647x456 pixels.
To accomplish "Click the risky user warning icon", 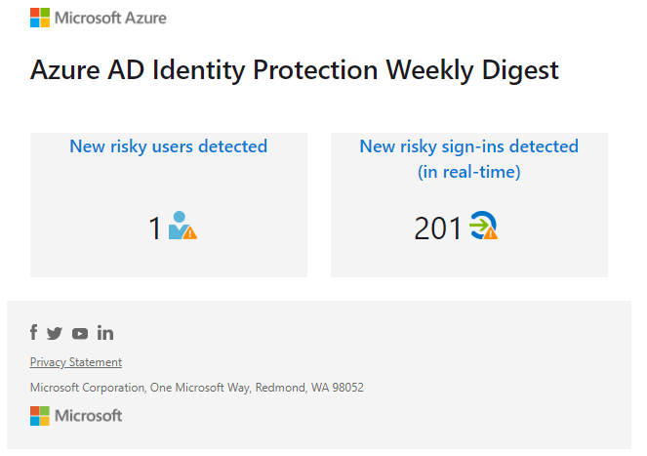I will pos(182,226).
